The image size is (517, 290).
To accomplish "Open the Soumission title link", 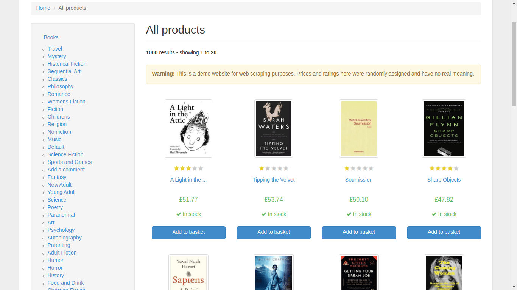I will pyautogui.click(x=359, y=180).
